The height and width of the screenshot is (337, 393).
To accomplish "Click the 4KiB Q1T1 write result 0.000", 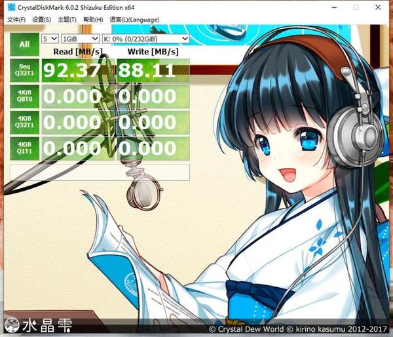I will click(x=153, y=149).
